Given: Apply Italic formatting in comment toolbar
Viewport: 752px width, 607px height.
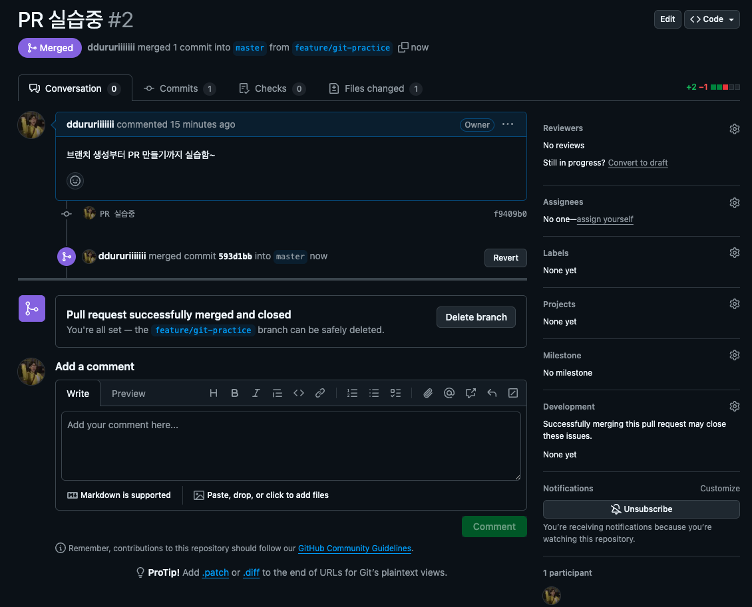Looking at the screenshot, I should [x=256, y=394].
